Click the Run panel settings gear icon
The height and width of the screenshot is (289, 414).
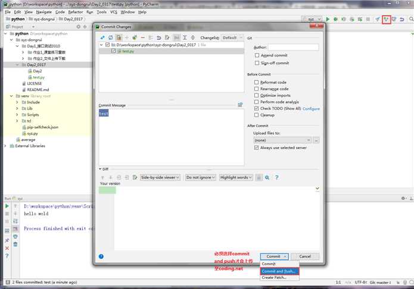pos(403,198)
